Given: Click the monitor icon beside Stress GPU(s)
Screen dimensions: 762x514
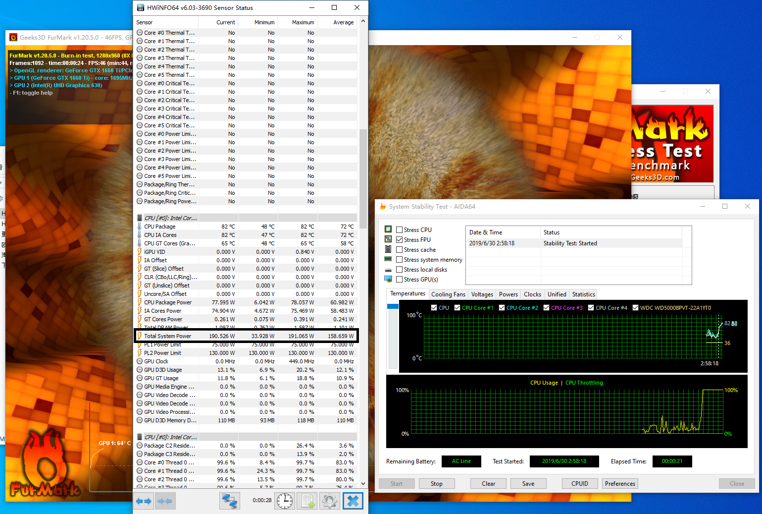Looking at the screenshot, I should pos(388,279).
